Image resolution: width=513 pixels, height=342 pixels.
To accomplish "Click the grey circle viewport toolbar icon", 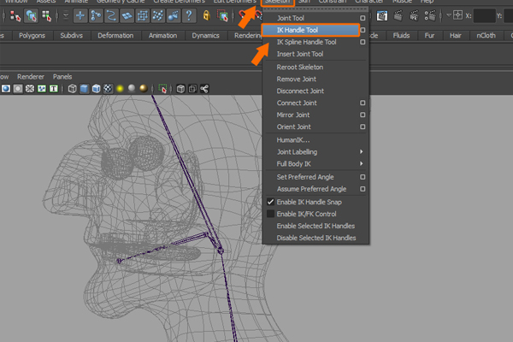I will point(18,89).
